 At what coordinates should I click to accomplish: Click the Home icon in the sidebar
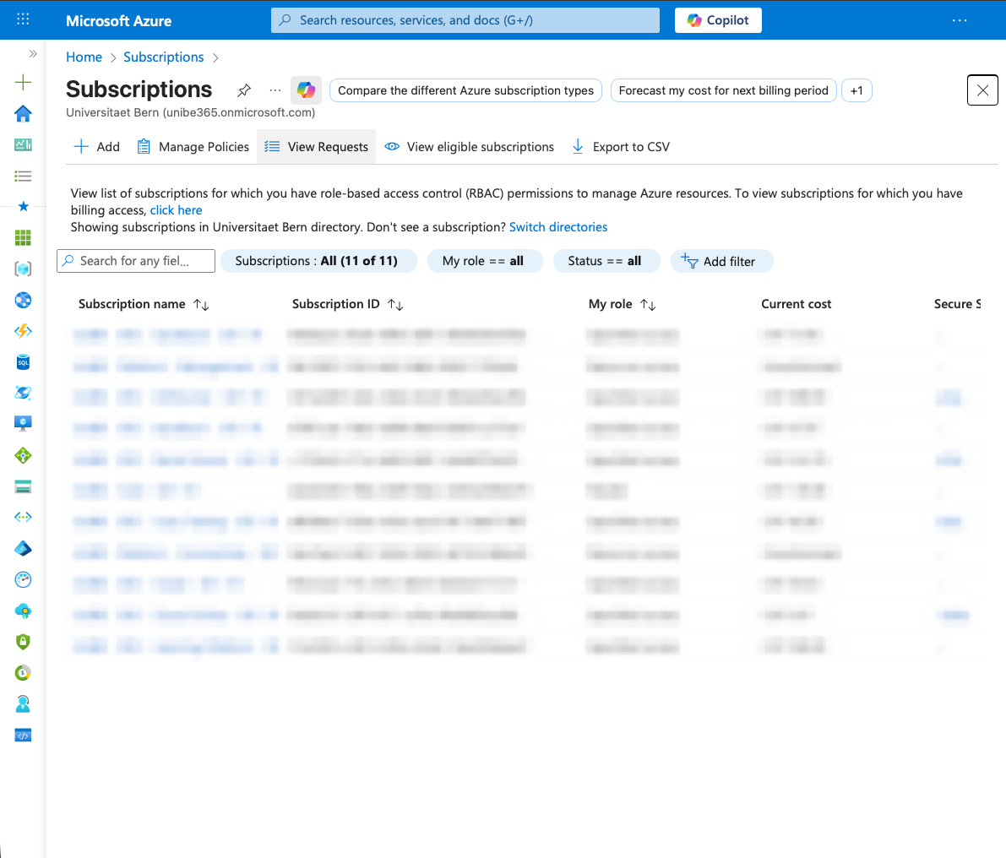23,113
